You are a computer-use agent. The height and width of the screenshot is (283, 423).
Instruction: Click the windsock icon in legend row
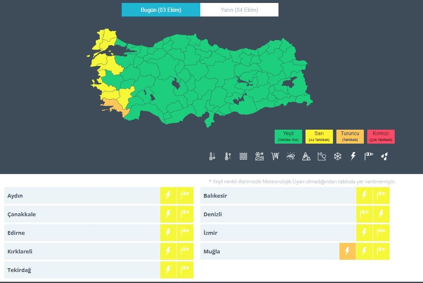pos(369,157)
